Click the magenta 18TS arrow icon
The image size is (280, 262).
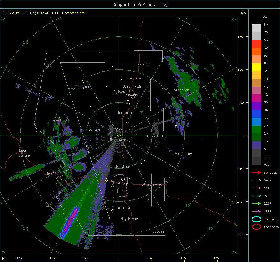(256, 212)
